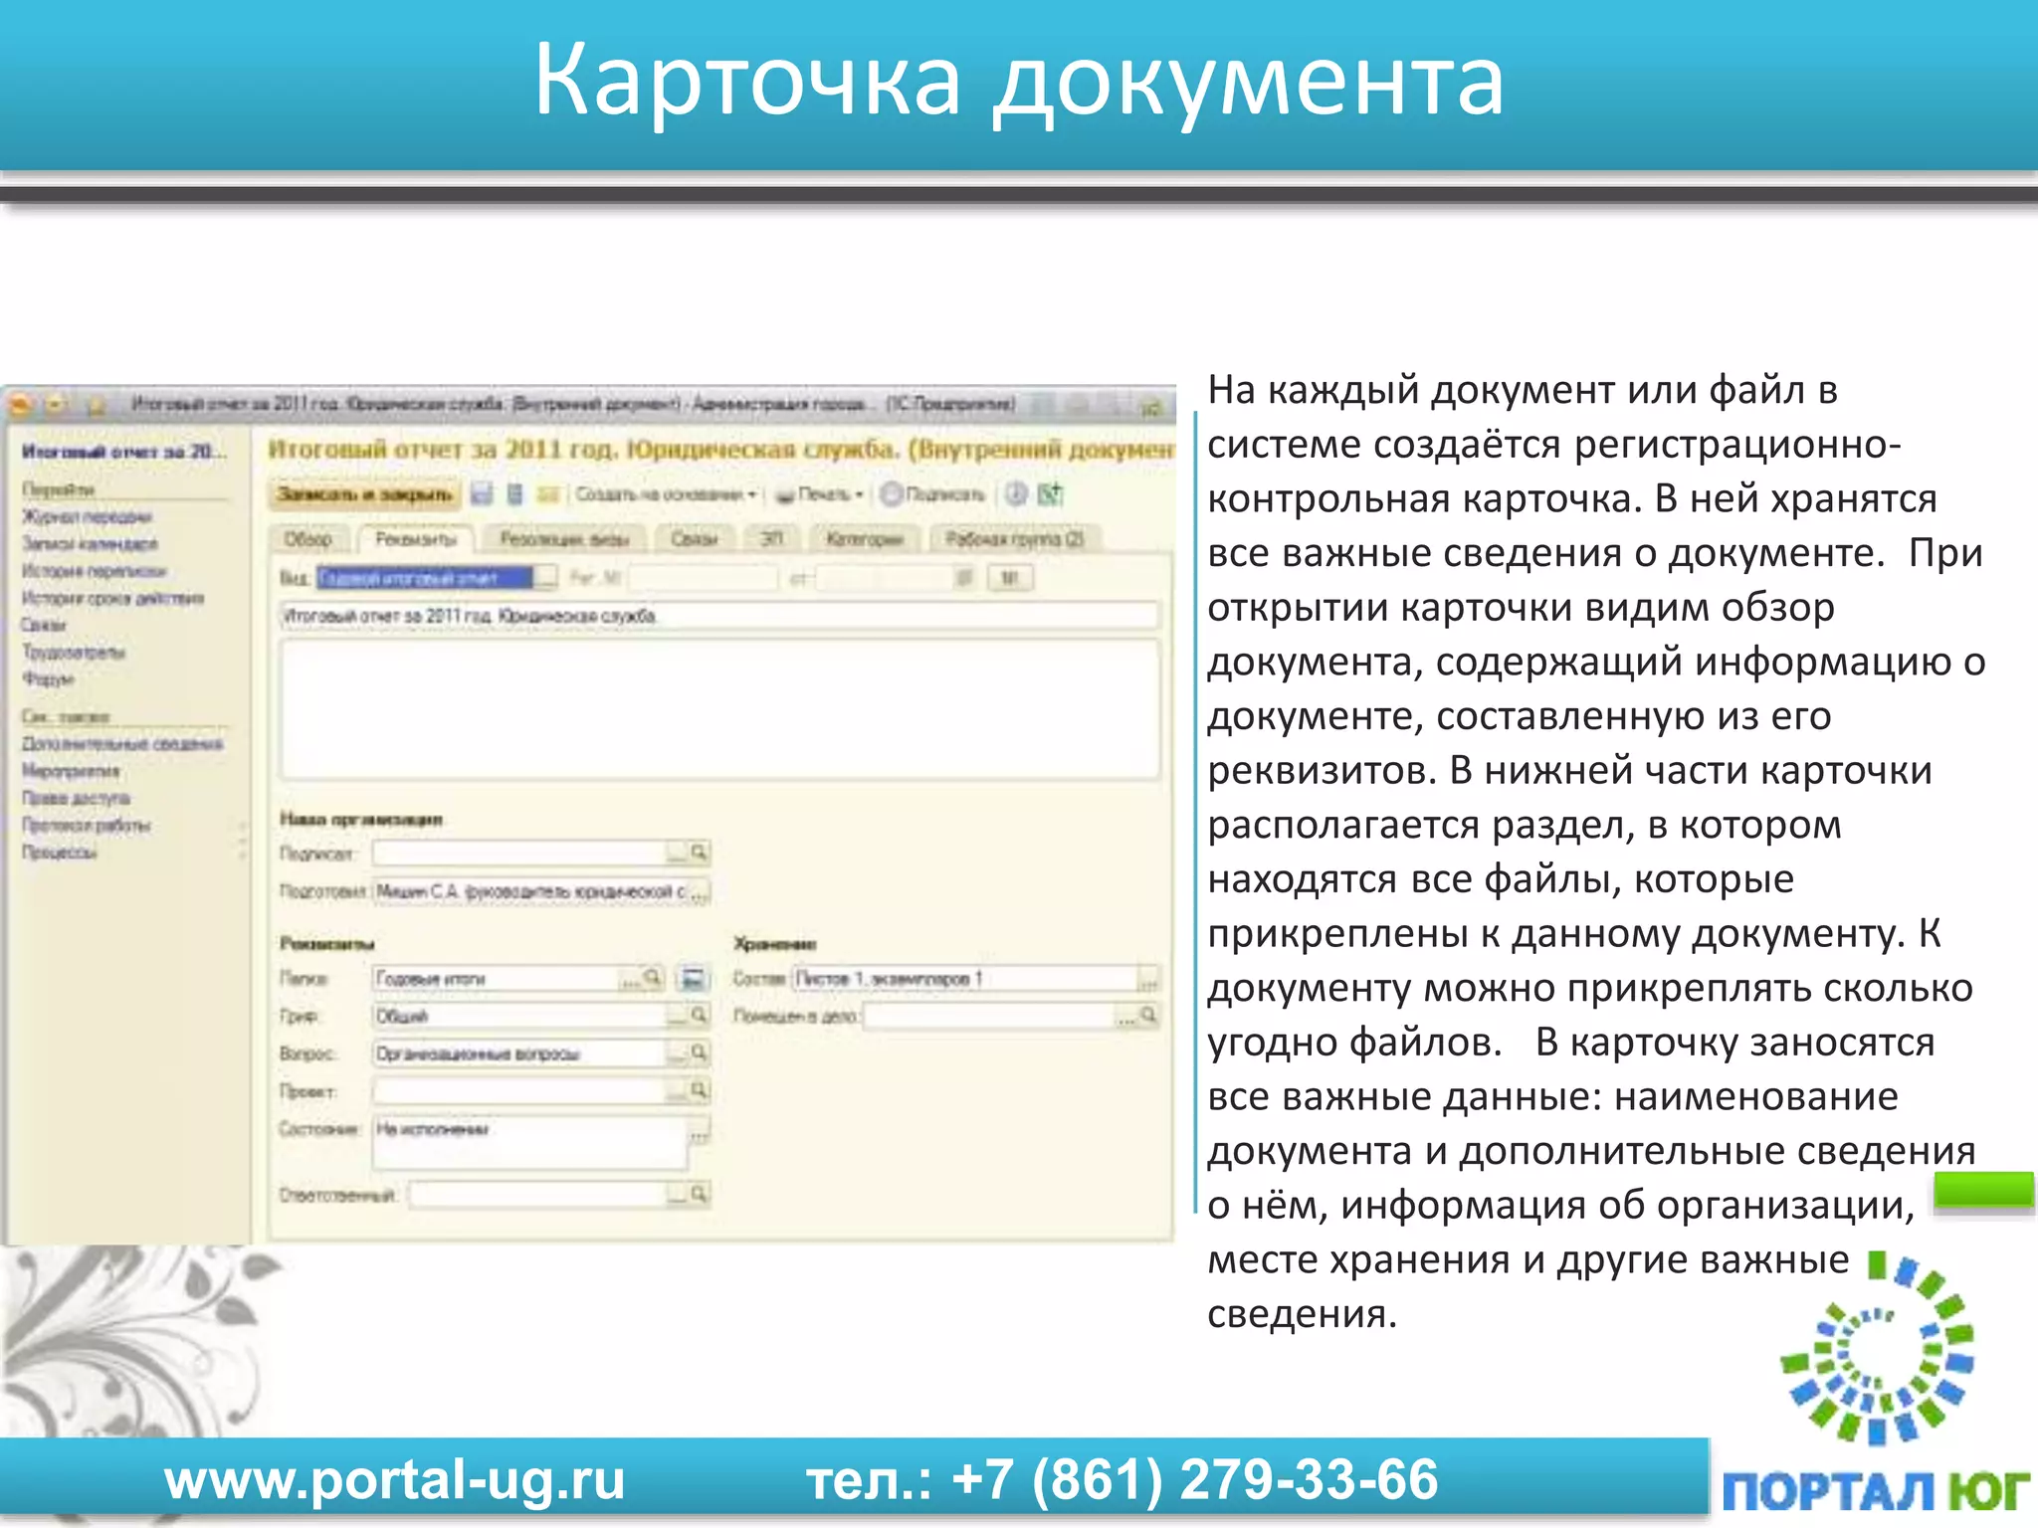Click the 'Подписал' input field
2038x1528 pixels.
(x=519, y=854)
